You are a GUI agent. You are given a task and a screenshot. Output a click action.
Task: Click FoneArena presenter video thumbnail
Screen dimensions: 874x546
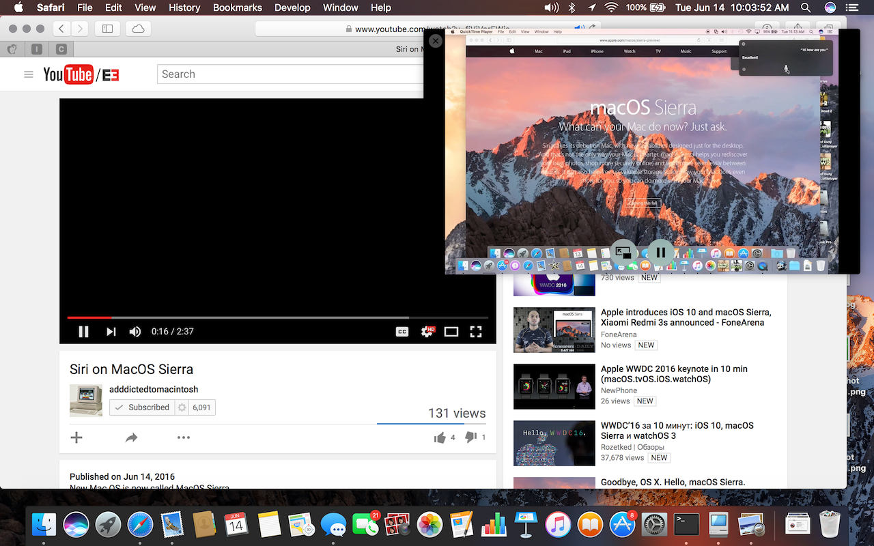(554, 330)
